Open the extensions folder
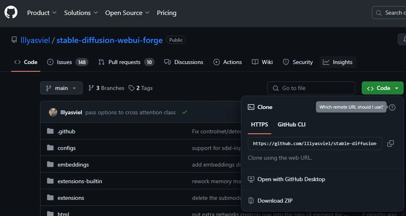This screenshot has height=216, width=406. 71,198
